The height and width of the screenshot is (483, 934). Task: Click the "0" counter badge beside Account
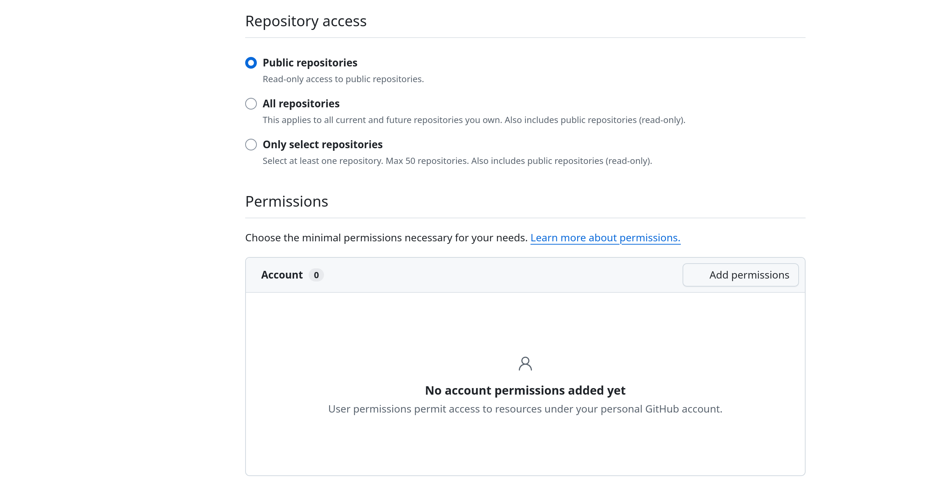coord(317,275)
